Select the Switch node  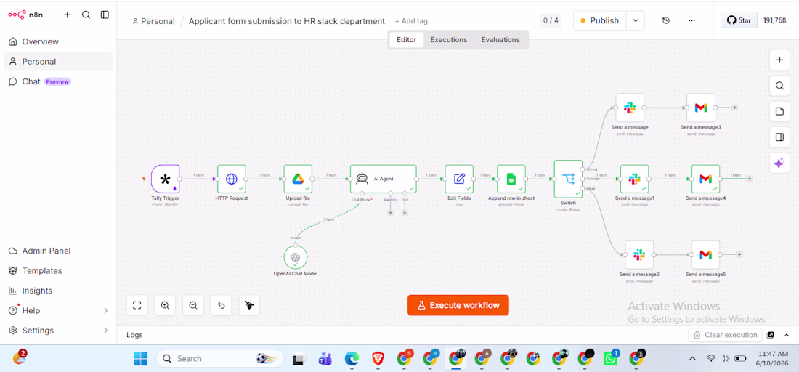point(568,179)
